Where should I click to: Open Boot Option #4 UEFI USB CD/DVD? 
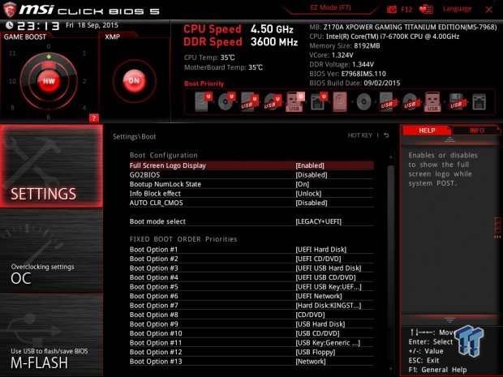[x=251, y=277]
